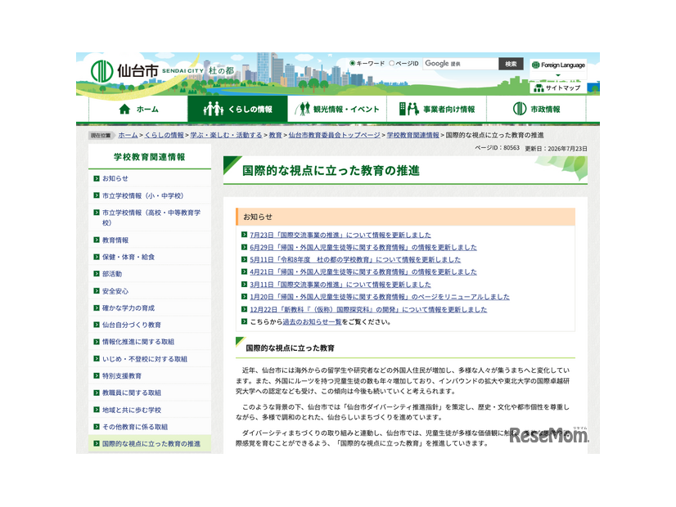676x507 pixels.
Task: Select the キーワード search radio button
Action: (352, 63)
